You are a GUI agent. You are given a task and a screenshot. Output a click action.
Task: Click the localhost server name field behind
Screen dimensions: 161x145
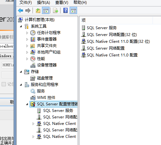(x=7, y=46)
